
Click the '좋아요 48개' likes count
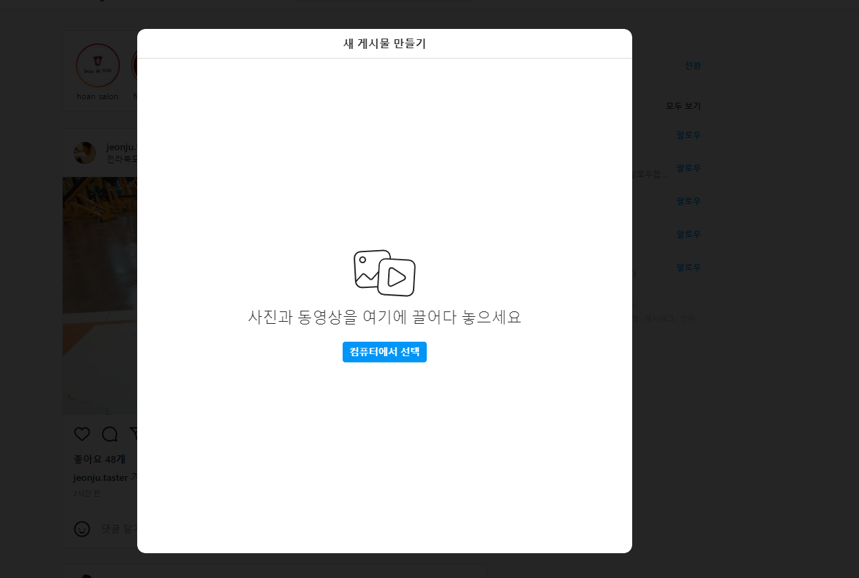(100, 460)
